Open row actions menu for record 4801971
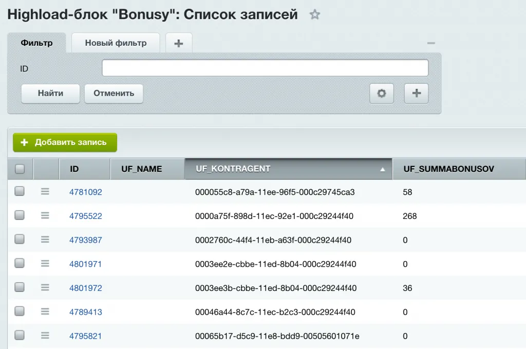This screenshot has width=526, height=349. tap(45, 264)
